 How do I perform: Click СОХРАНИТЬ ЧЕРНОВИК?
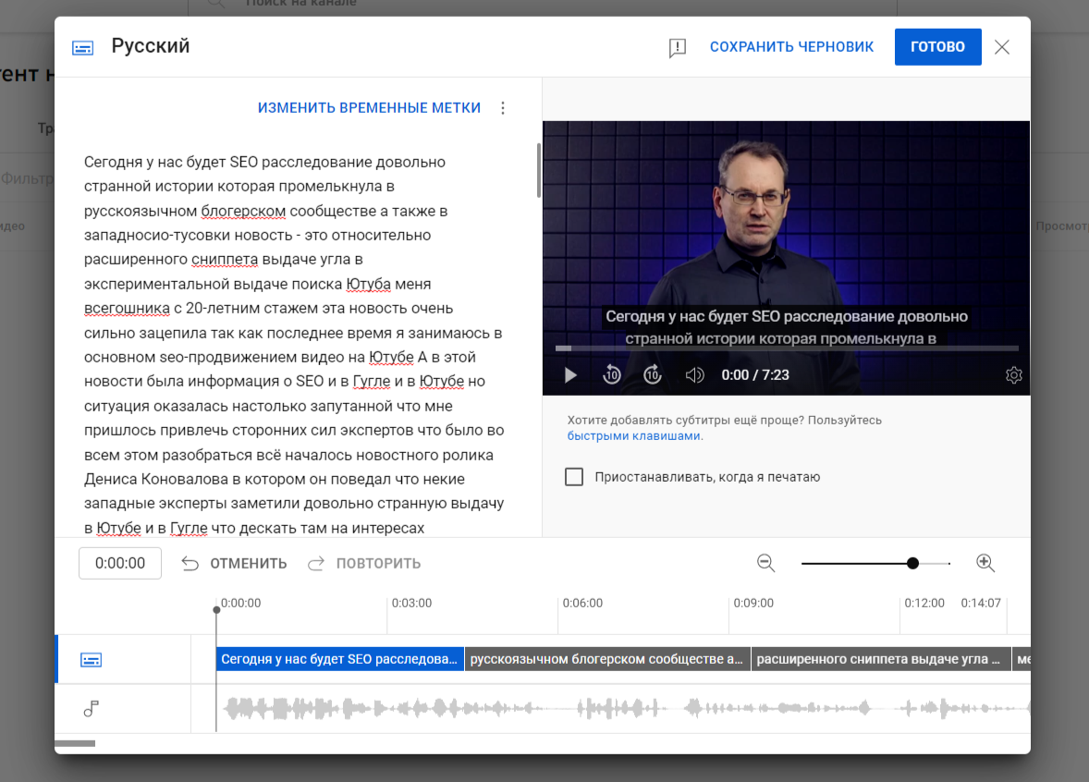point(791,46)
